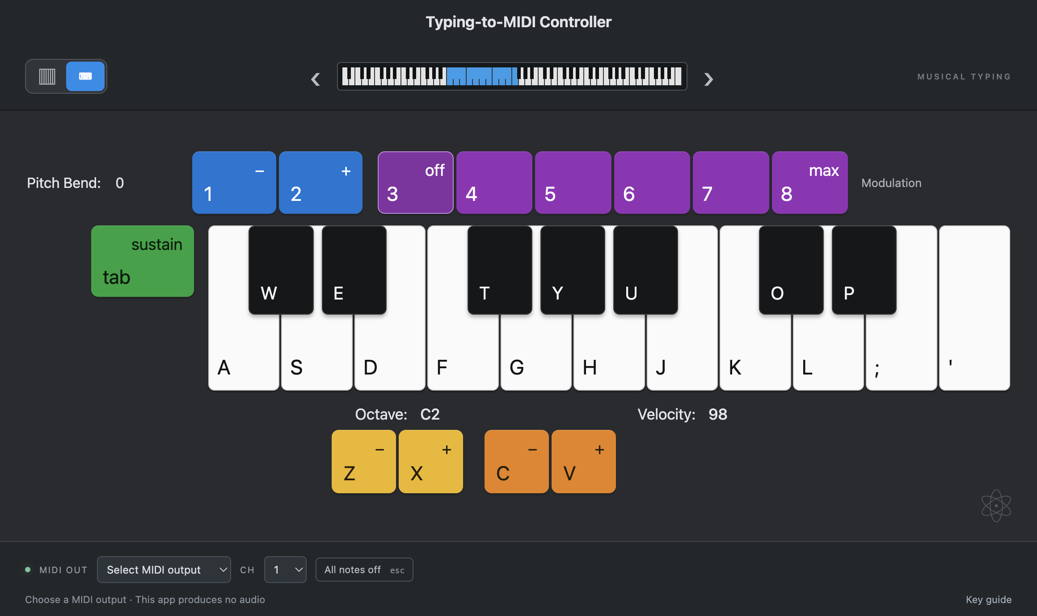1037x616 pixels.
Task: Shift keyboard range left with the chevron
Action: (316, 79)
